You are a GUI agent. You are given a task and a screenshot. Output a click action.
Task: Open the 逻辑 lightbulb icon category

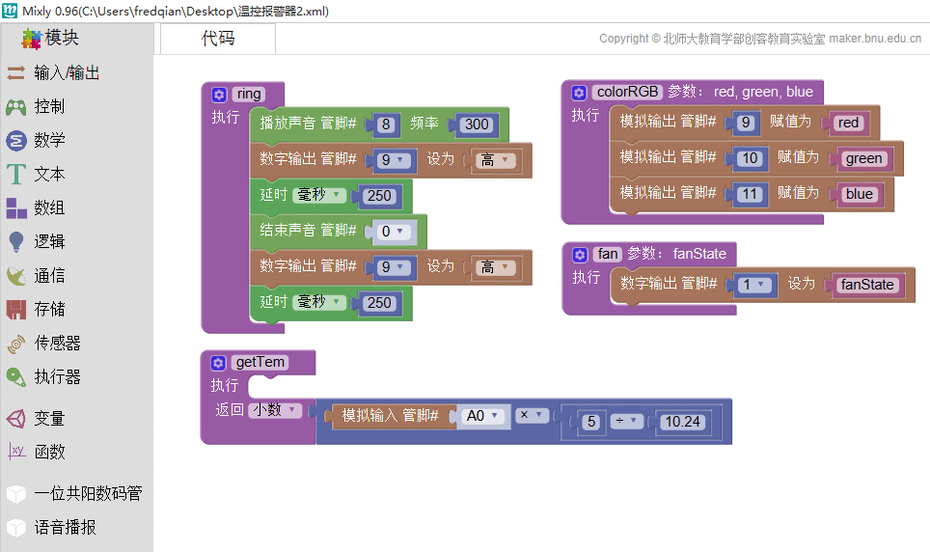[x=16, y=241]
